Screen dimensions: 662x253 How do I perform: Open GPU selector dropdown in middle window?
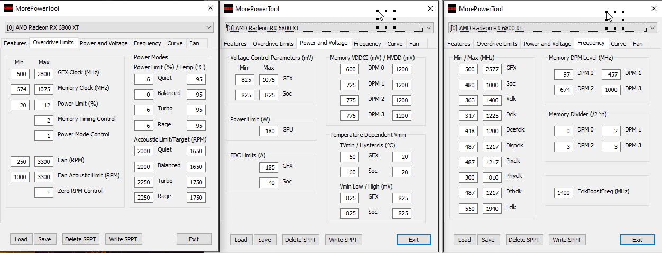click(x=329, y=28)
